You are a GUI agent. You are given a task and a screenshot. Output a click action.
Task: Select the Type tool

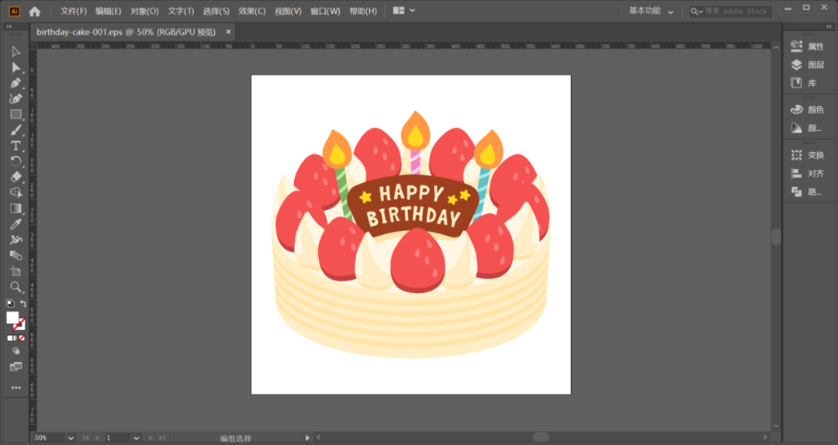coord(16,146)
